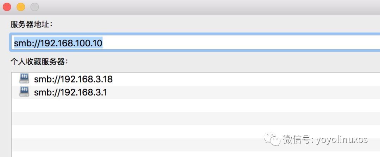Screen dimensions: 380x157
Task: Close the window with the red button
Action: pos(7,7)
